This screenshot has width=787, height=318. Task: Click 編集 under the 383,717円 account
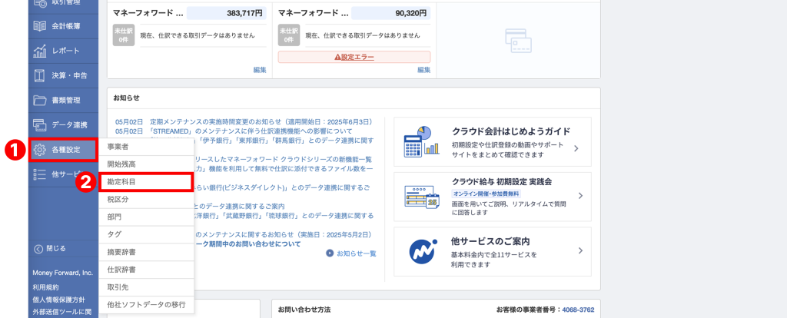[x=260, y=70]
